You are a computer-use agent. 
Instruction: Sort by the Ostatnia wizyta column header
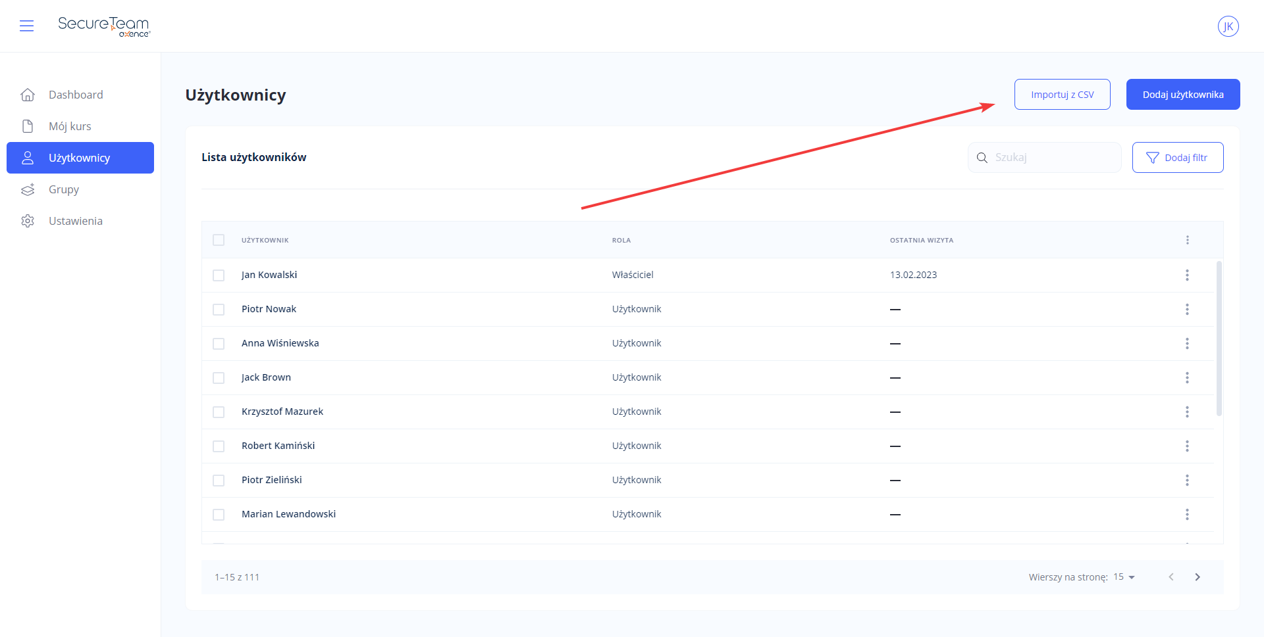922,241
